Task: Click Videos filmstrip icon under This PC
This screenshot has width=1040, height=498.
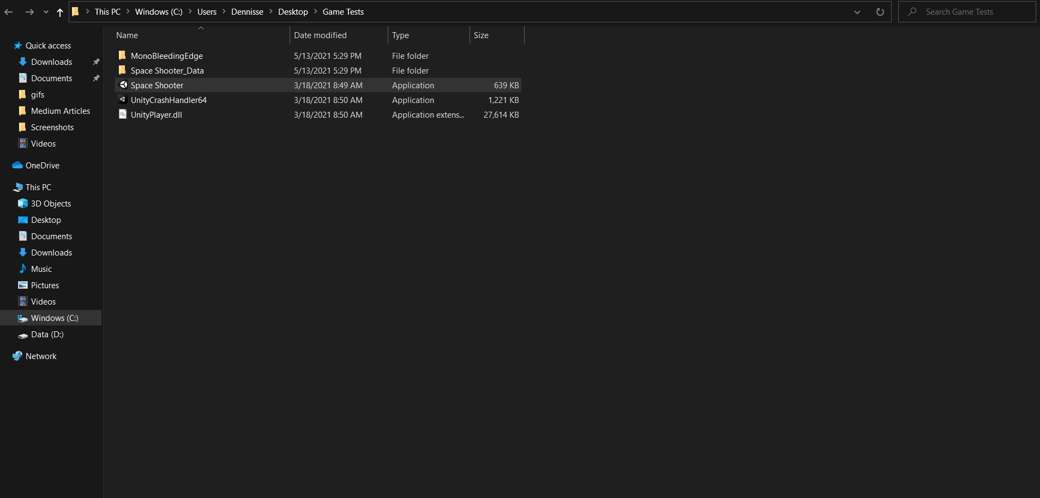Action: (23, 301)
